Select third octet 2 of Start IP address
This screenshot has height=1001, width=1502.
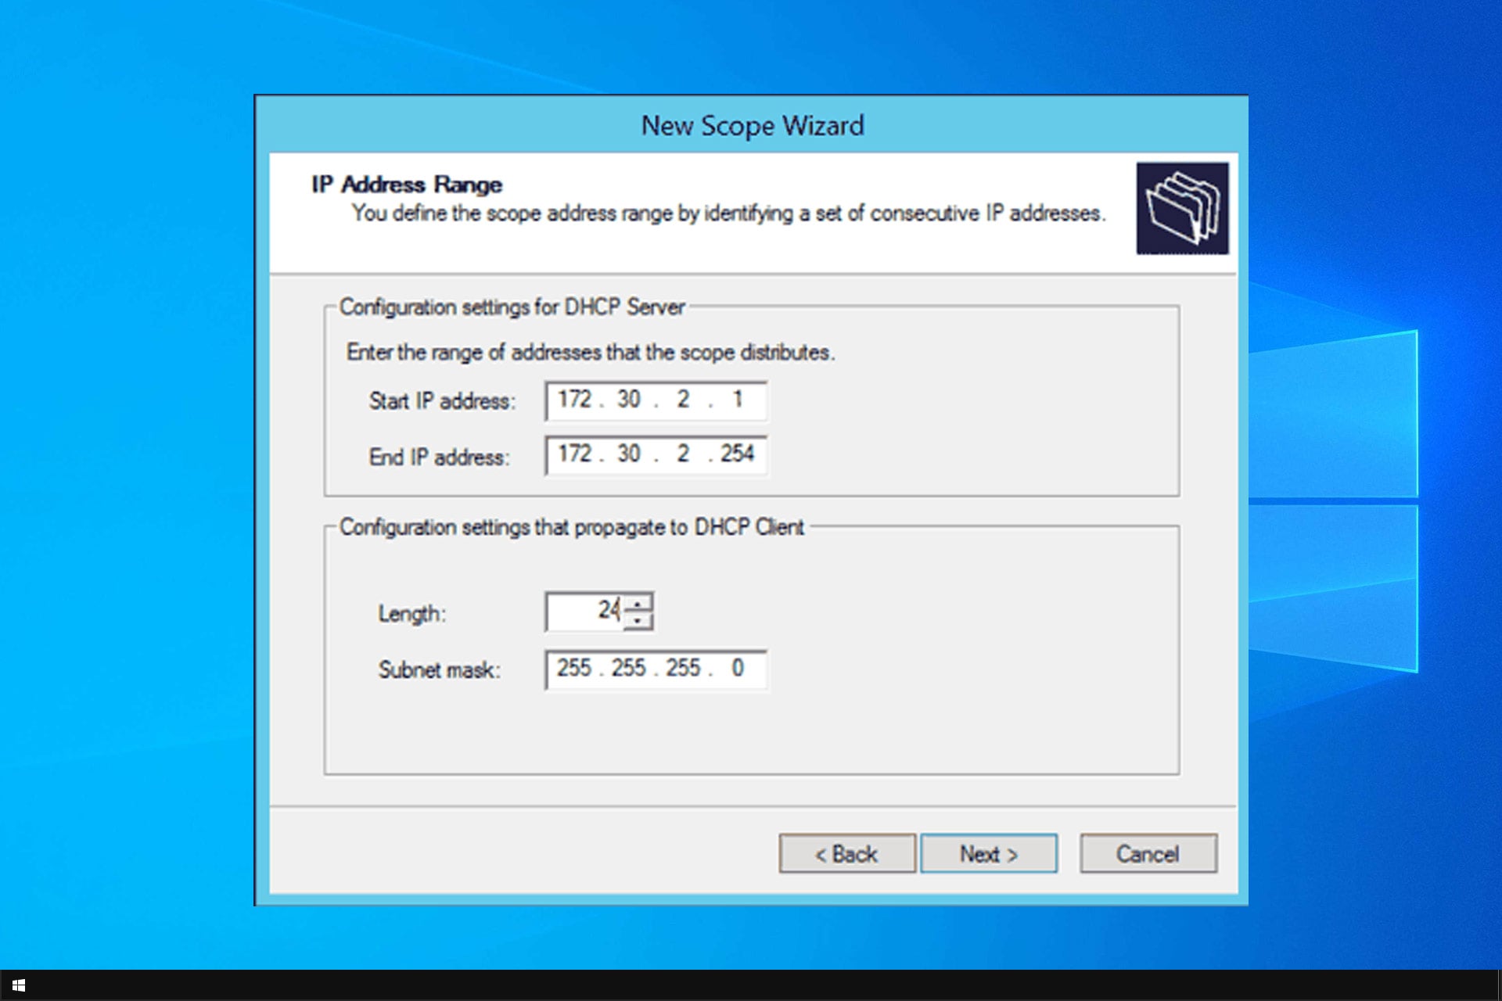point(683,400)
